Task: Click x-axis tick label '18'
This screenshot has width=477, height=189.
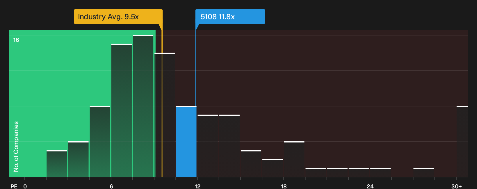Action: pyautogui.click(x=284, y=186)
